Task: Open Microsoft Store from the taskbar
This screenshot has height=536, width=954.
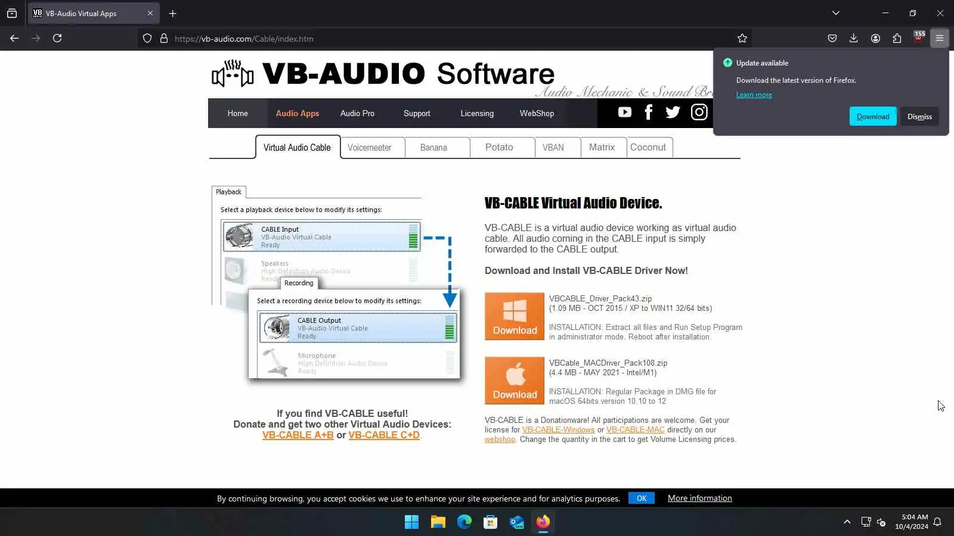Action: click(491, 522)
